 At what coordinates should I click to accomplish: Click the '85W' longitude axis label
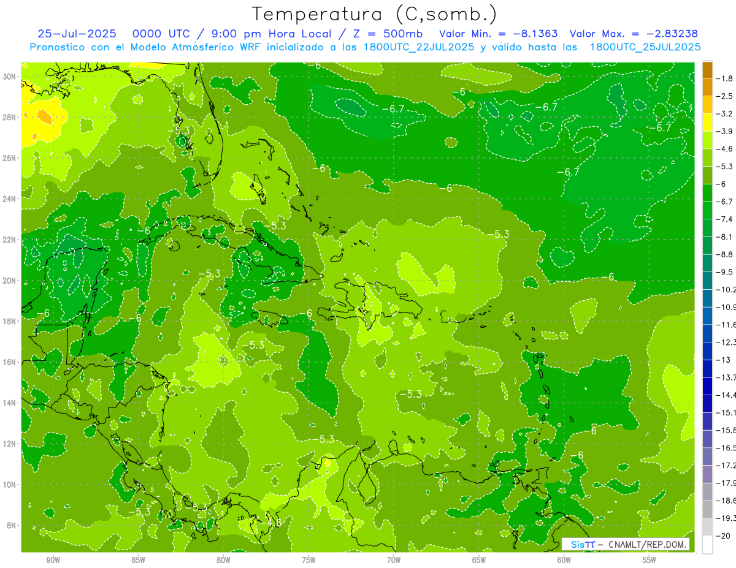coord(138,560)
